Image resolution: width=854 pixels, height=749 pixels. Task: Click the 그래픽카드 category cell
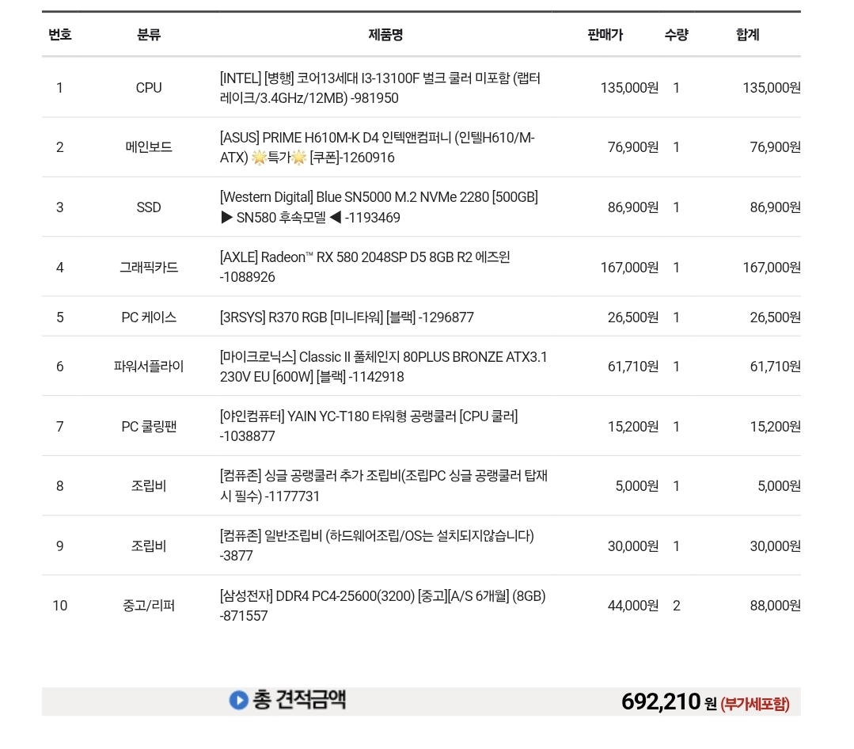pyautogui.click(x=149, y=268)
